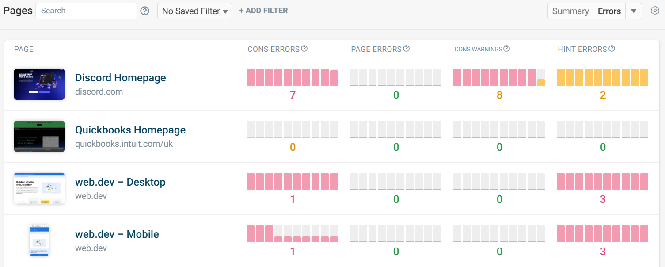
Task: Click the help icon beside the search box
Action: coord(144,10)
